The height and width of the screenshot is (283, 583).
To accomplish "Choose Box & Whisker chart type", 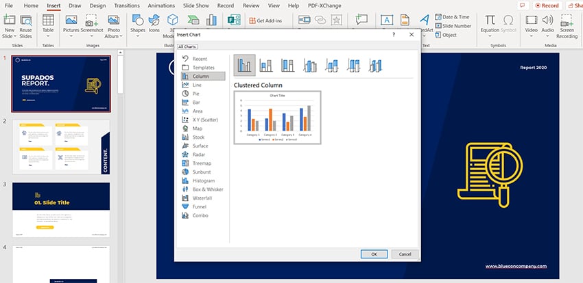I will coord(208,189).
